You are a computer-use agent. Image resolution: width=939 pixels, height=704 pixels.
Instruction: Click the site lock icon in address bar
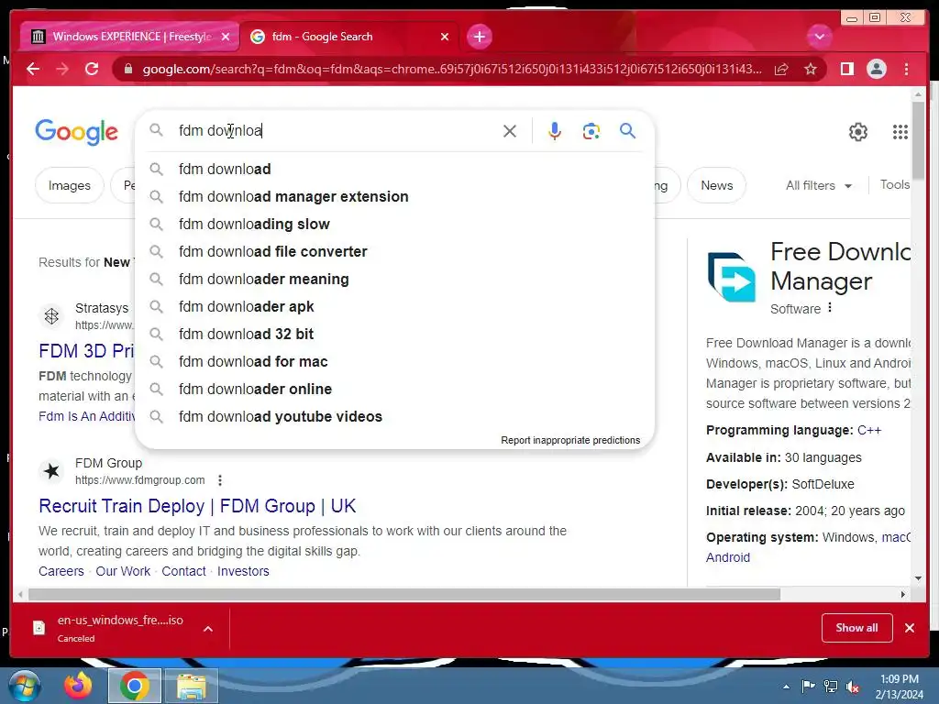[x=127, y=69]
